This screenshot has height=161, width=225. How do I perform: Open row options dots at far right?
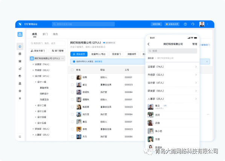coord(208,114)
